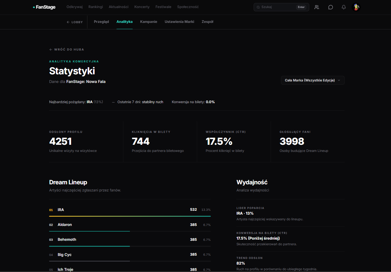Switch to the Przegląd tab

pos(101,22)
